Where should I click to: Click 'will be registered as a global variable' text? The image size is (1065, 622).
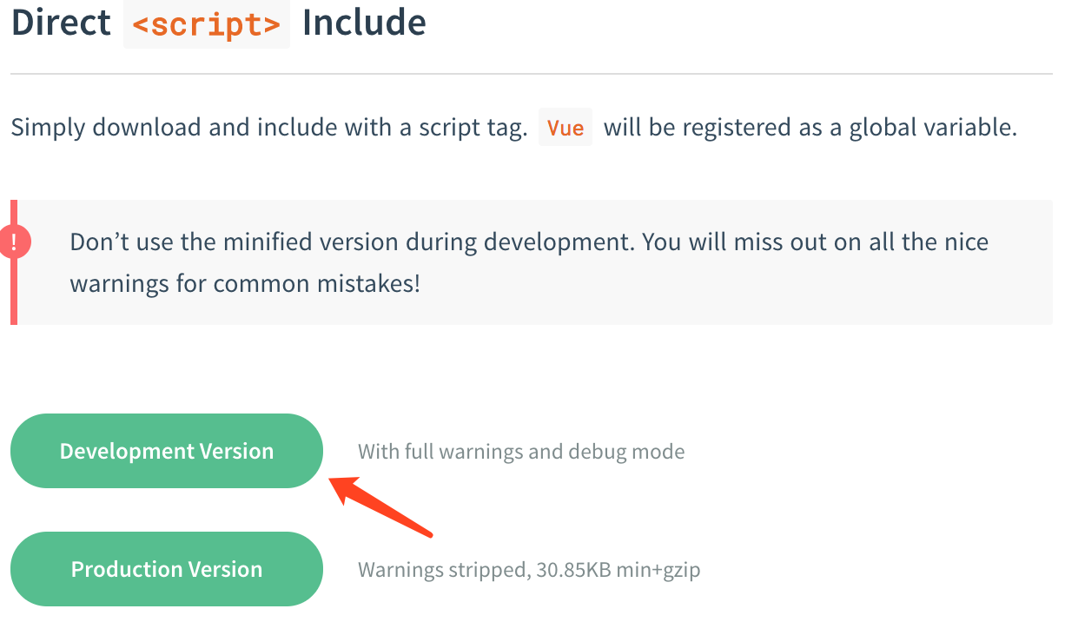click(810, 128)
